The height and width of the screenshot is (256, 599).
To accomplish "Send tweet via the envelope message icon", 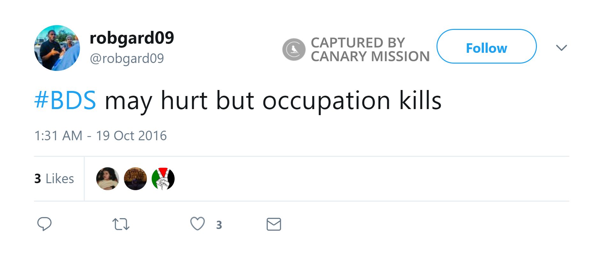I will 274,224.
